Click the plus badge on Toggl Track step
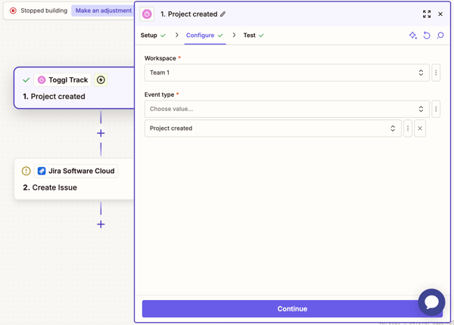454x325 pixels. [x=101, y=80]
